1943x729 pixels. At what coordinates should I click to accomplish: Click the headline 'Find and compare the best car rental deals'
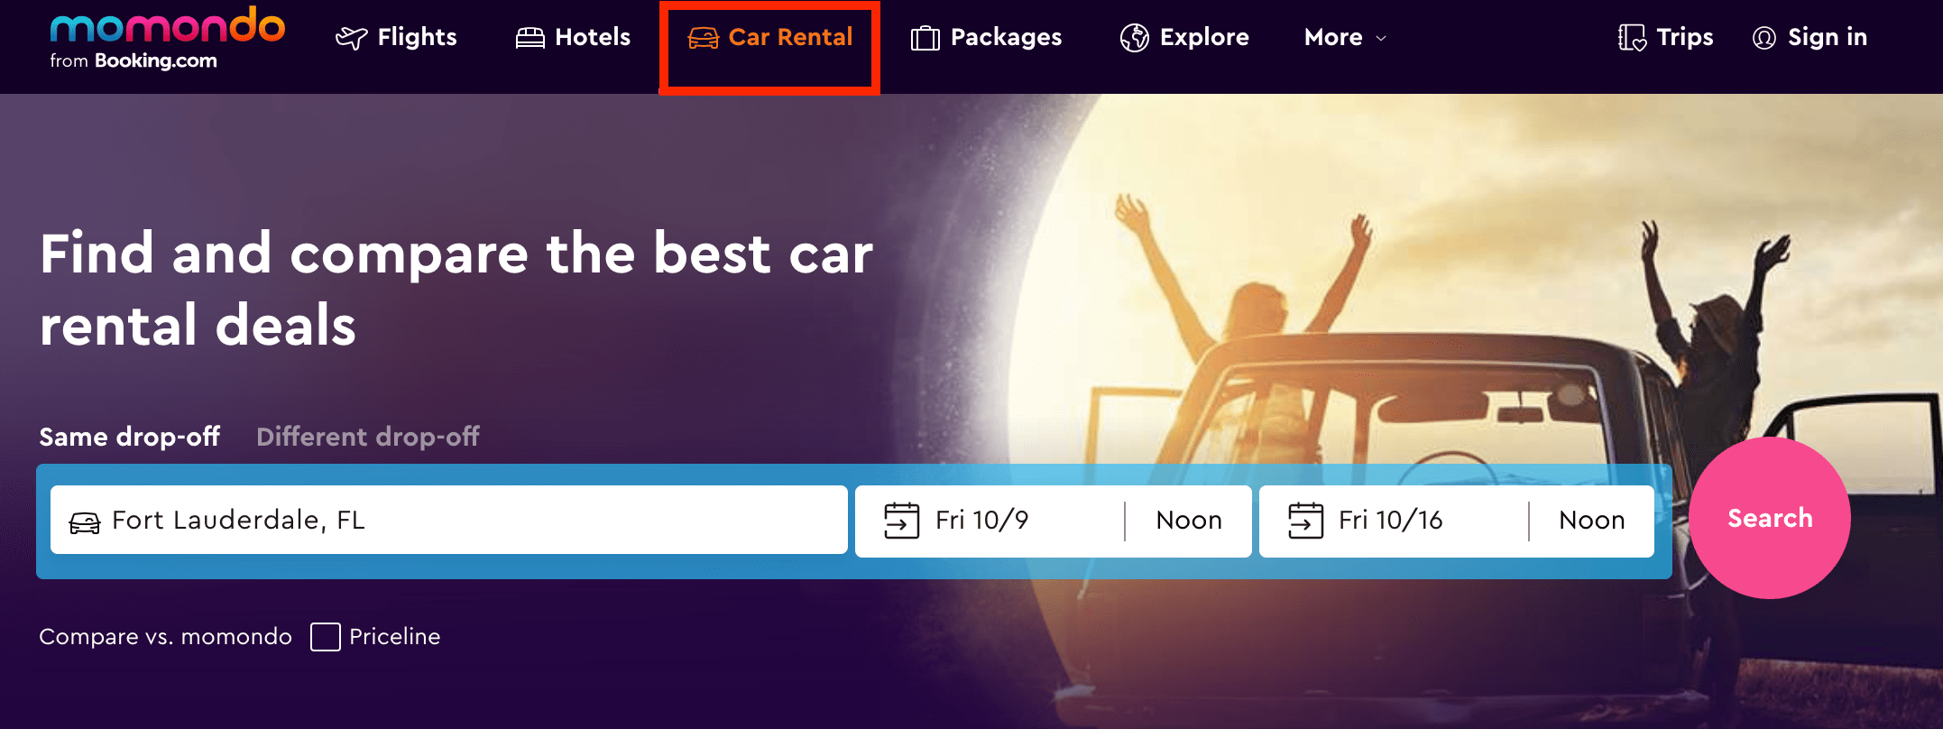pyautogui.click(x=456, y=289)
